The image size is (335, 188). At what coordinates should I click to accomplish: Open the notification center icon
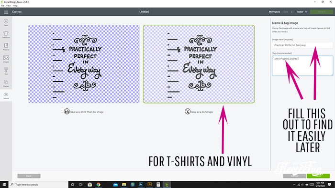(x=329, y=185)
